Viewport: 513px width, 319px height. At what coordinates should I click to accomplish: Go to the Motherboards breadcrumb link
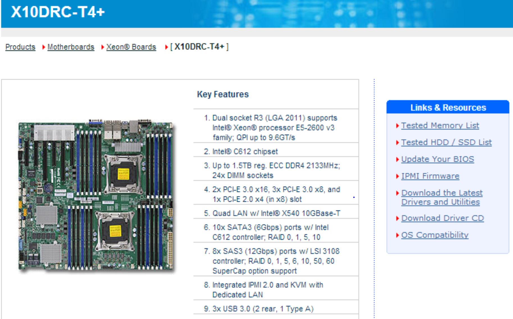pos(71,47)
